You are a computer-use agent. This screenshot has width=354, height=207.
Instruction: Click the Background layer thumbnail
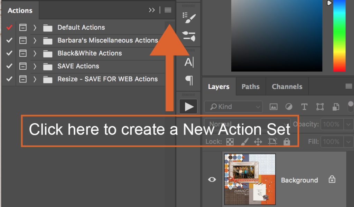point(250,179)
